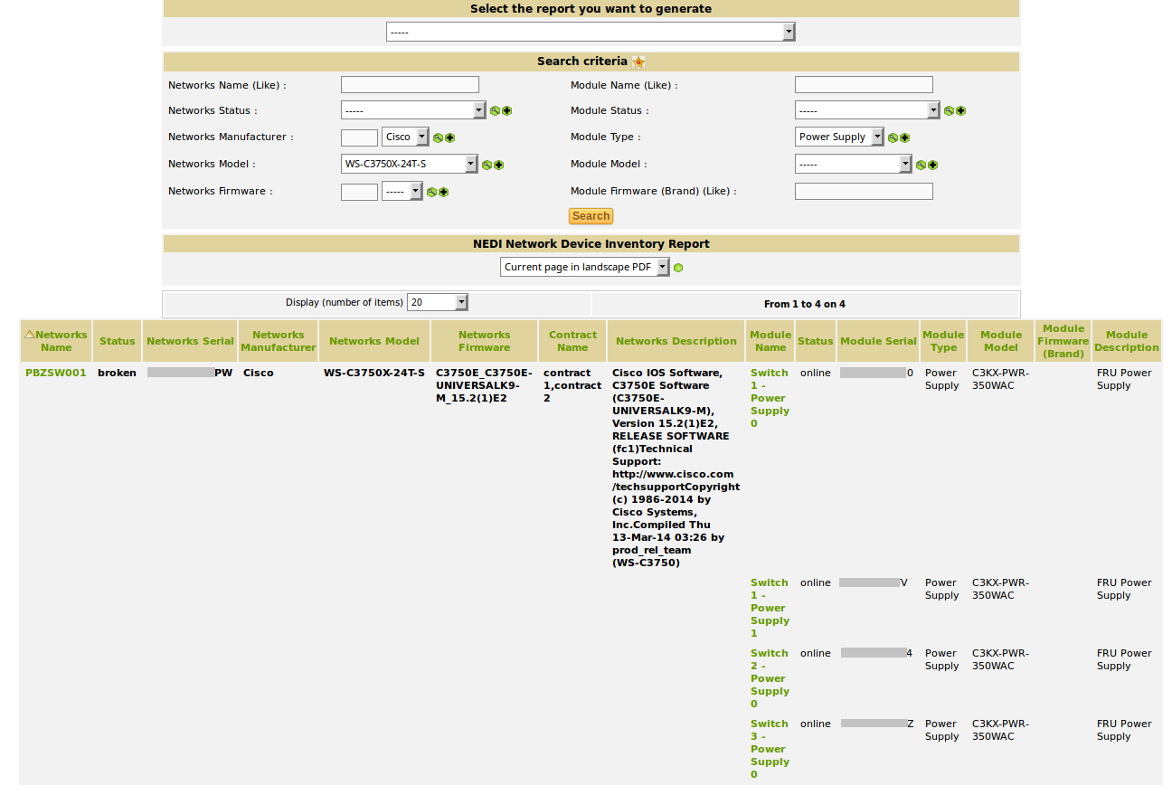Select the 'contract 1,contract 2' cell
This screenshot has width=1172, height=795.
click(572, 385)
